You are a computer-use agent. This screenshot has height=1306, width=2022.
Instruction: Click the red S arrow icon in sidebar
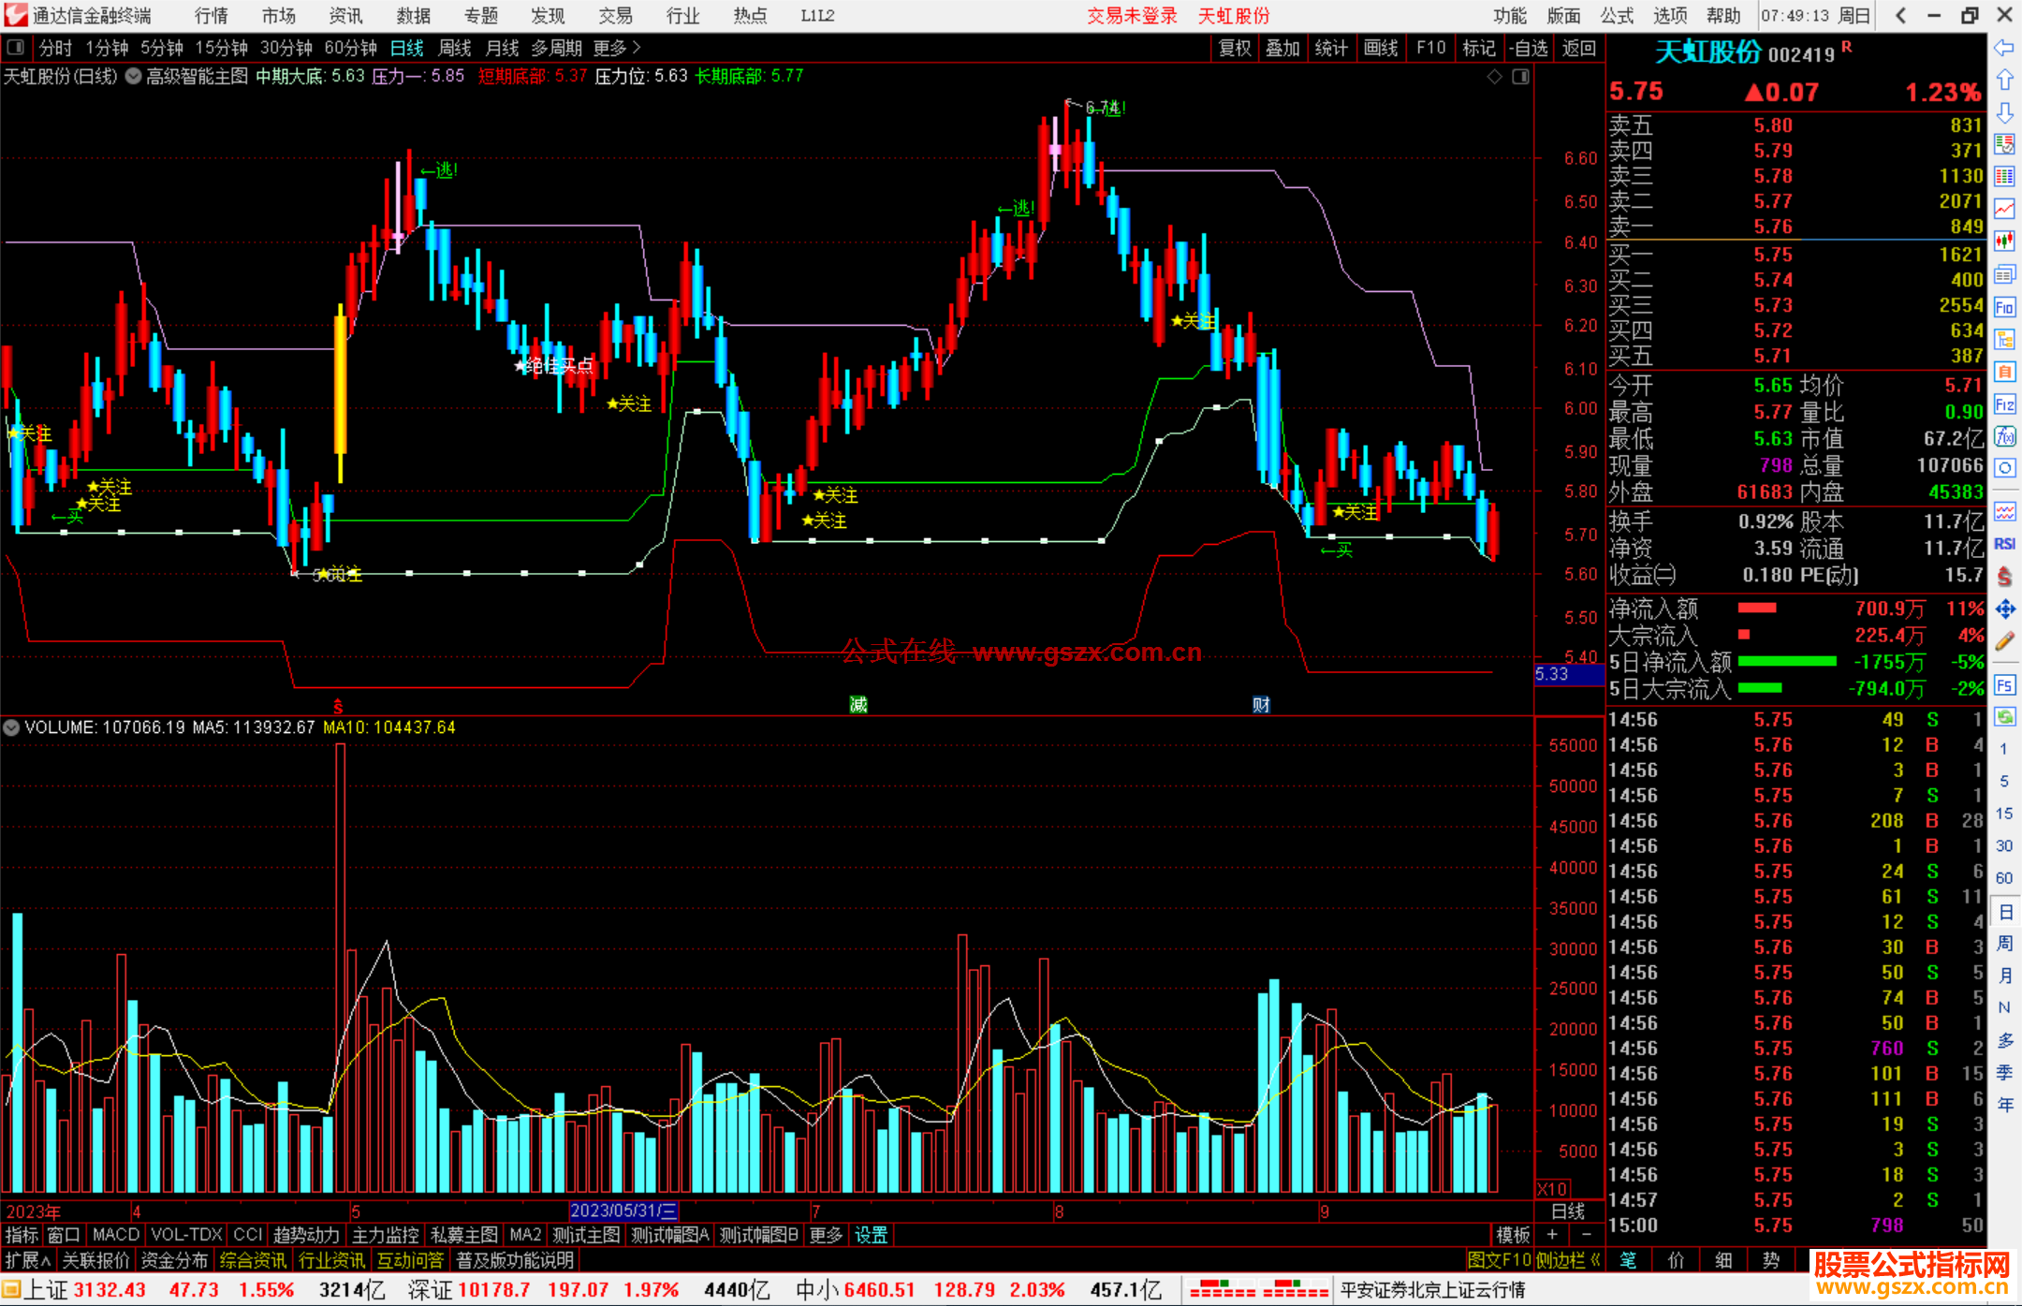pyautogui.click(x=2004, y=577)
